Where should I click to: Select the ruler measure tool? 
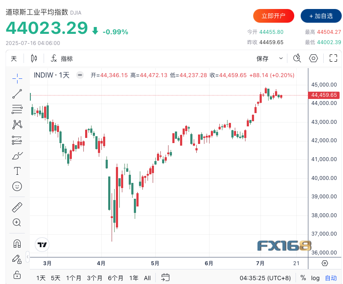(x=17, y=207)
